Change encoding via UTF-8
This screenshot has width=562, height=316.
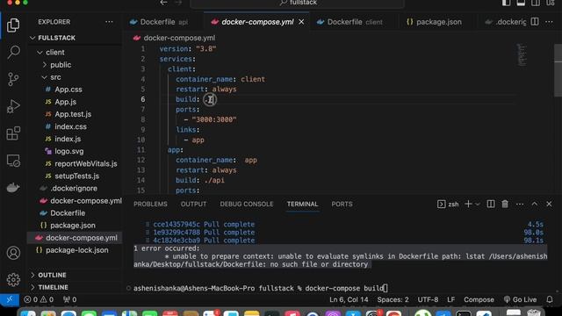tap(428, 299)
